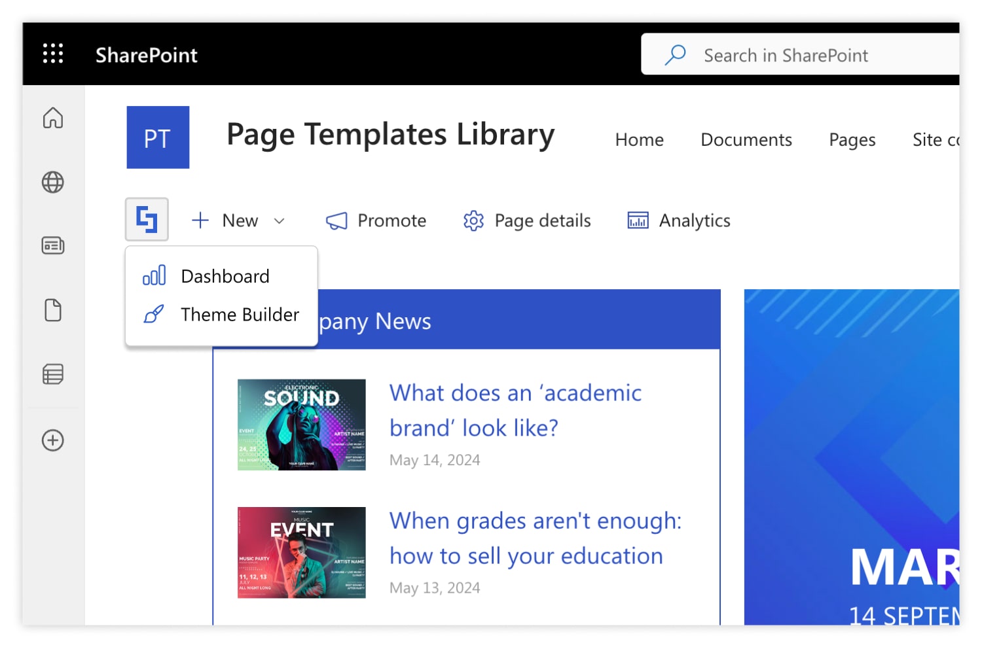The height and width of the screenshot is (649, 982).
Task: Open Analytics from the toolbar
Action: (679, 221)
